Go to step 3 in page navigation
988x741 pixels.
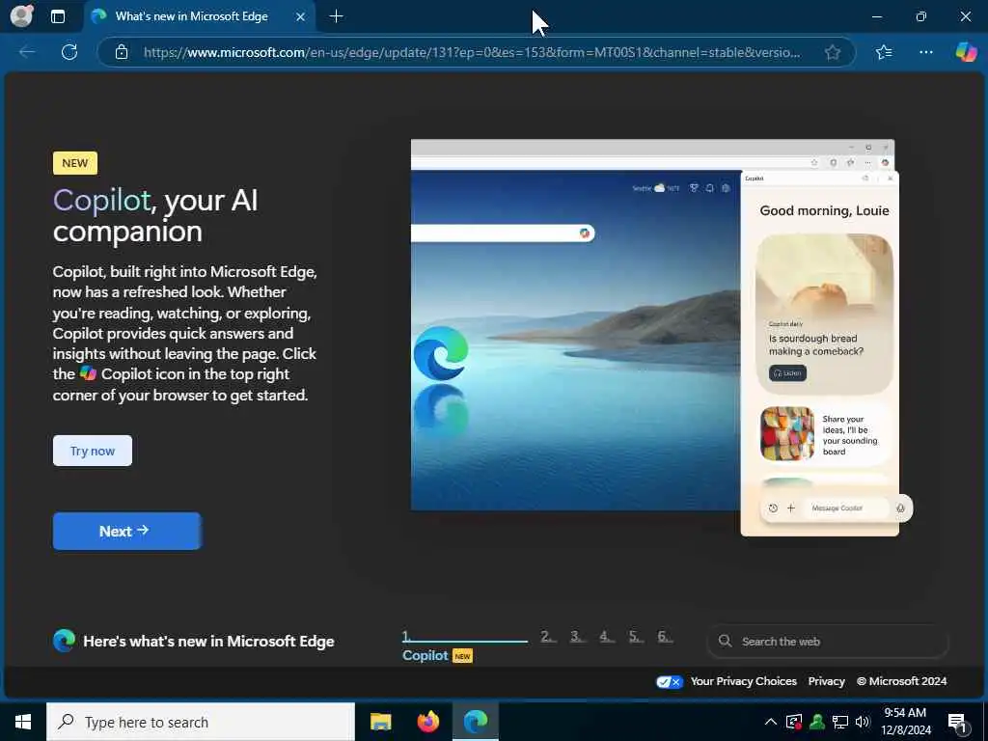[x=577, y=637]
